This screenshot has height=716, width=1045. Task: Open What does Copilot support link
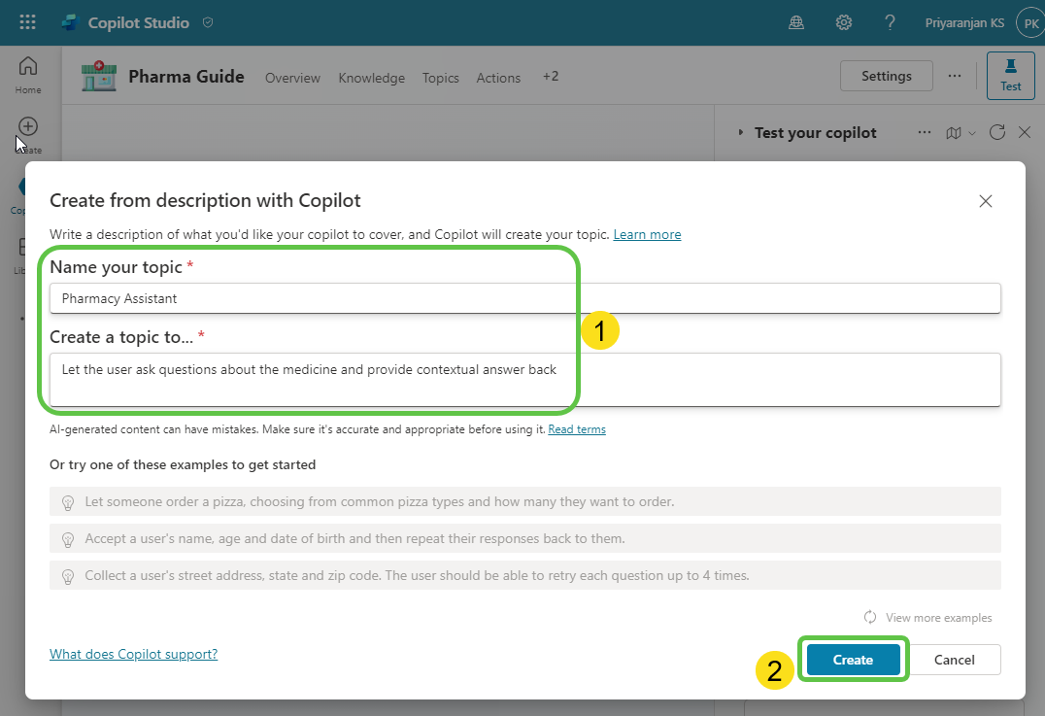pyautogui.click(x=133, y=655)
